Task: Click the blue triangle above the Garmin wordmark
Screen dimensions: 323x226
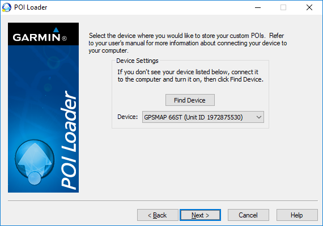Action: click(56, 30)
